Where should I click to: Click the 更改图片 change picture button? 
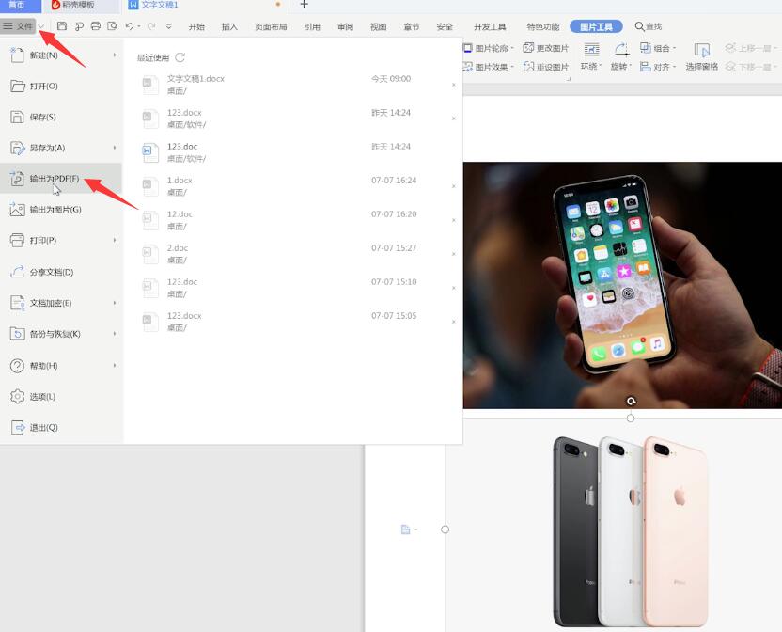click(x=545, y=48)
